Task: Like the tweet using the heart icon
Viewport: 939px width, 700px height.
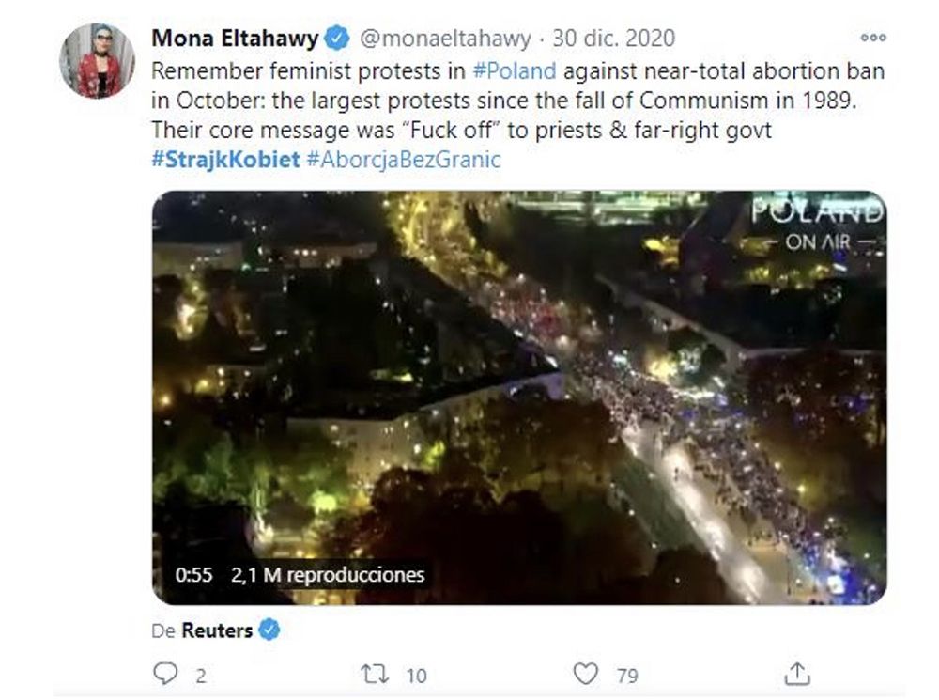Action: point(588,673)
